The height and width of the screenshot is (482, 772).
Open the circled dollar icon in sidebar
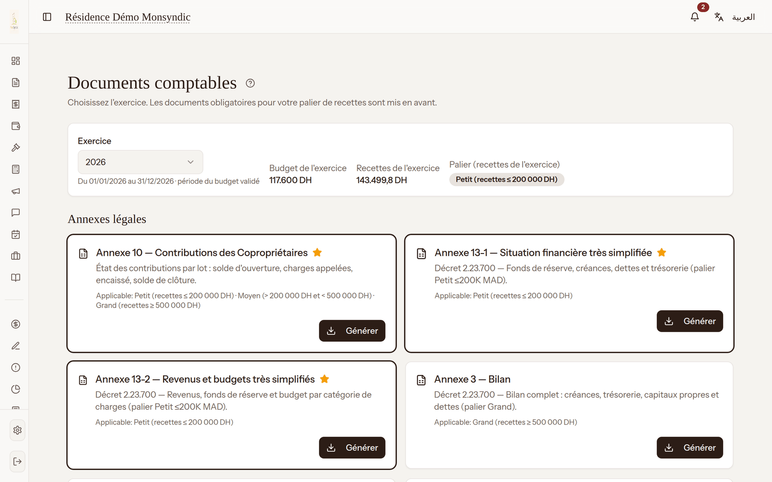click(15, 324)
